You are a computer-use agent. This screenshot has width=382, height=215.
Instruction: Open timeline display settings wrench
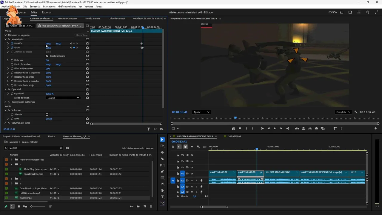click(x=198, y=147)
